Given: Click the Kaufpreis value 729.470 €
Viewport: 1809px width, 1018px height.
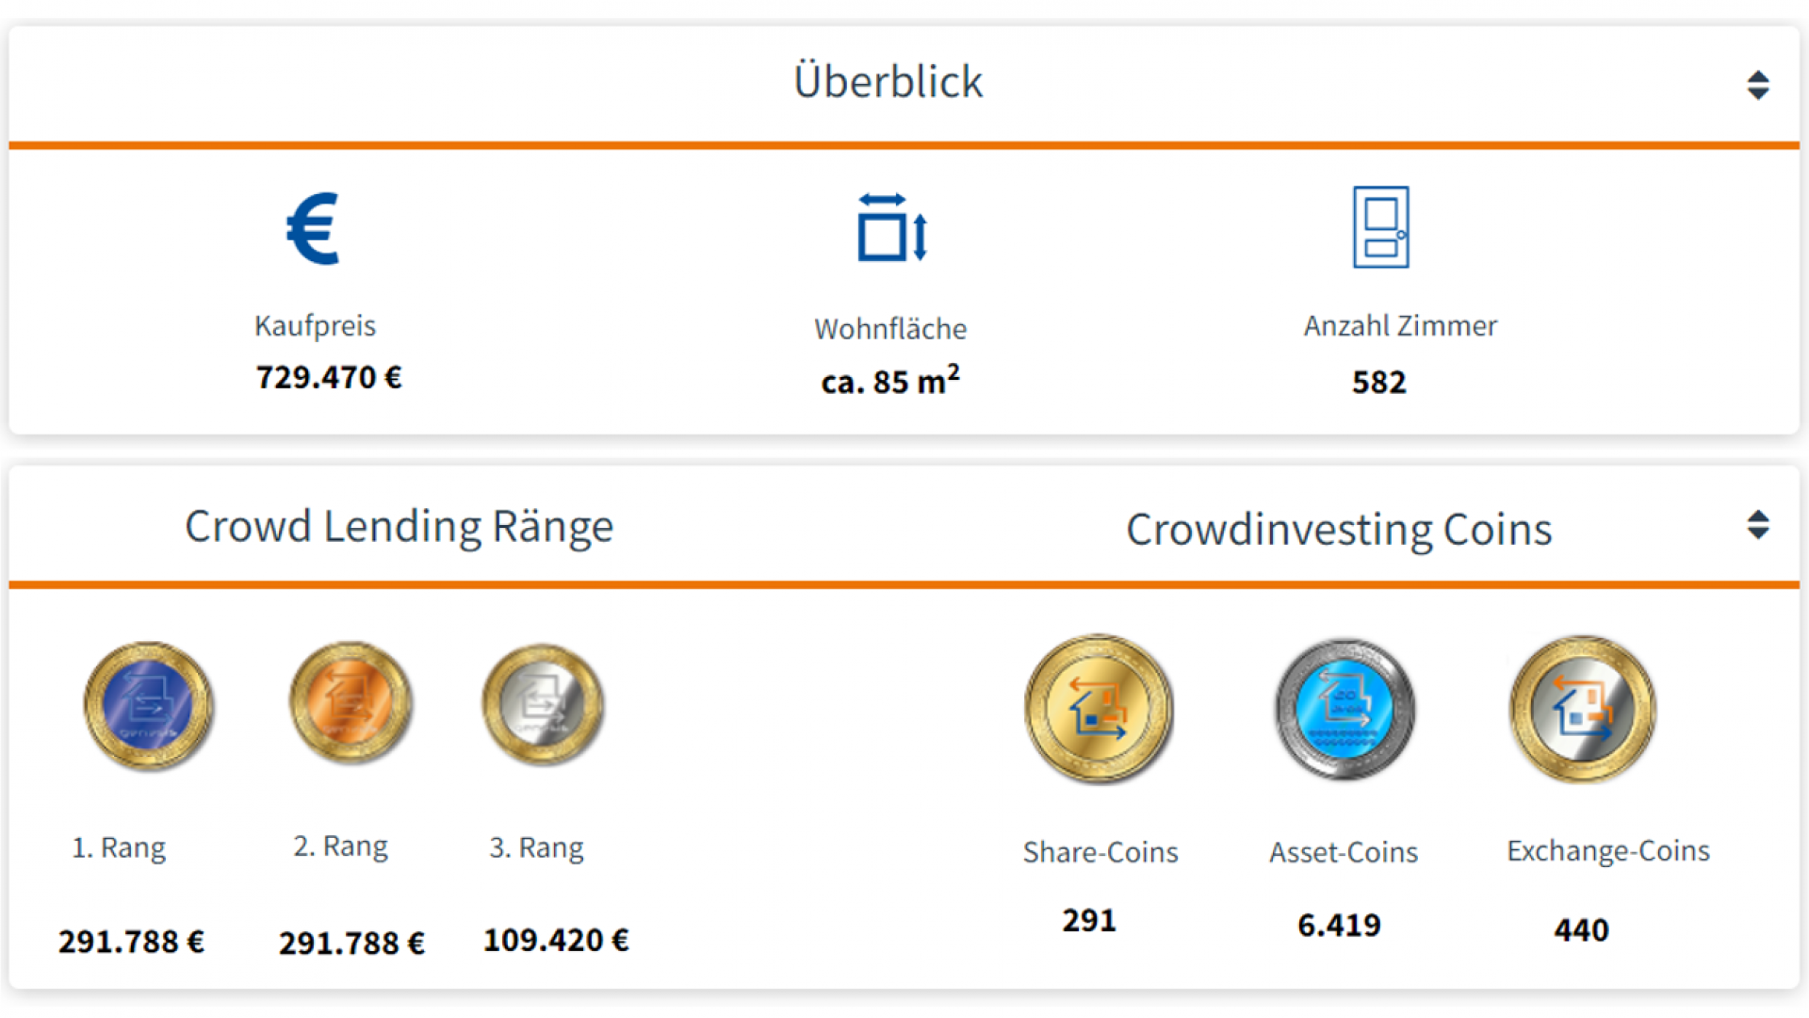Looking at the screenshot, I should coord(329,378).
